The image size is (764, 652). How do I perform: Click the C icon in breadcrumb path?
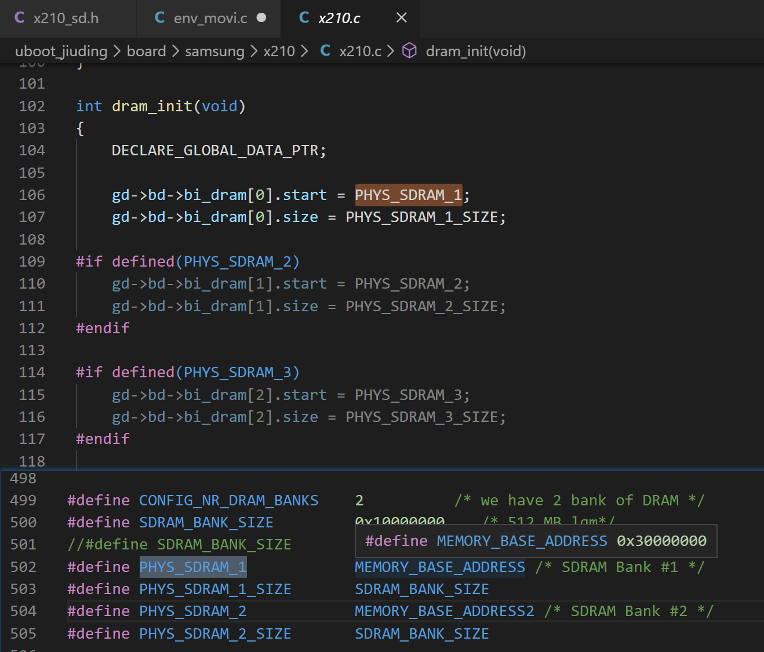pos(325,51)
